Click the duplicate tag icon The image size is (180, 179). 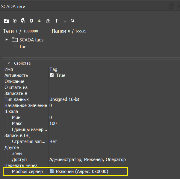[x=23, y=21]
